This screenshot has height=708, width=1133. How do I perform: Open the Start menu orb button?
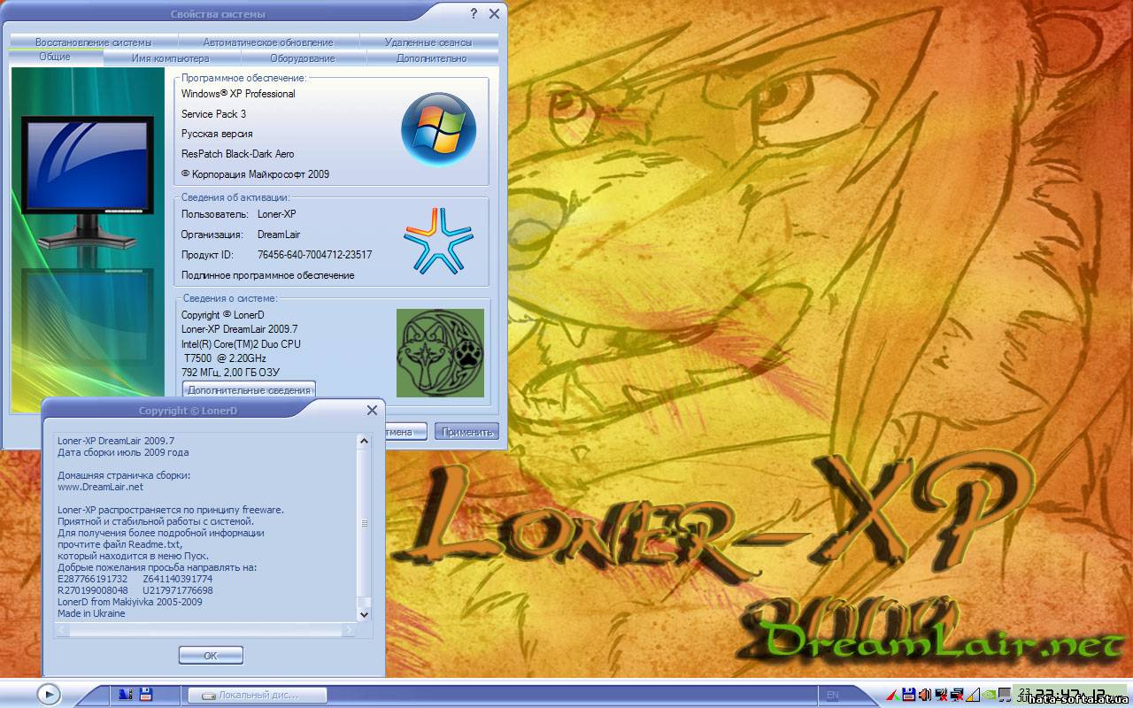click(48, 695)
